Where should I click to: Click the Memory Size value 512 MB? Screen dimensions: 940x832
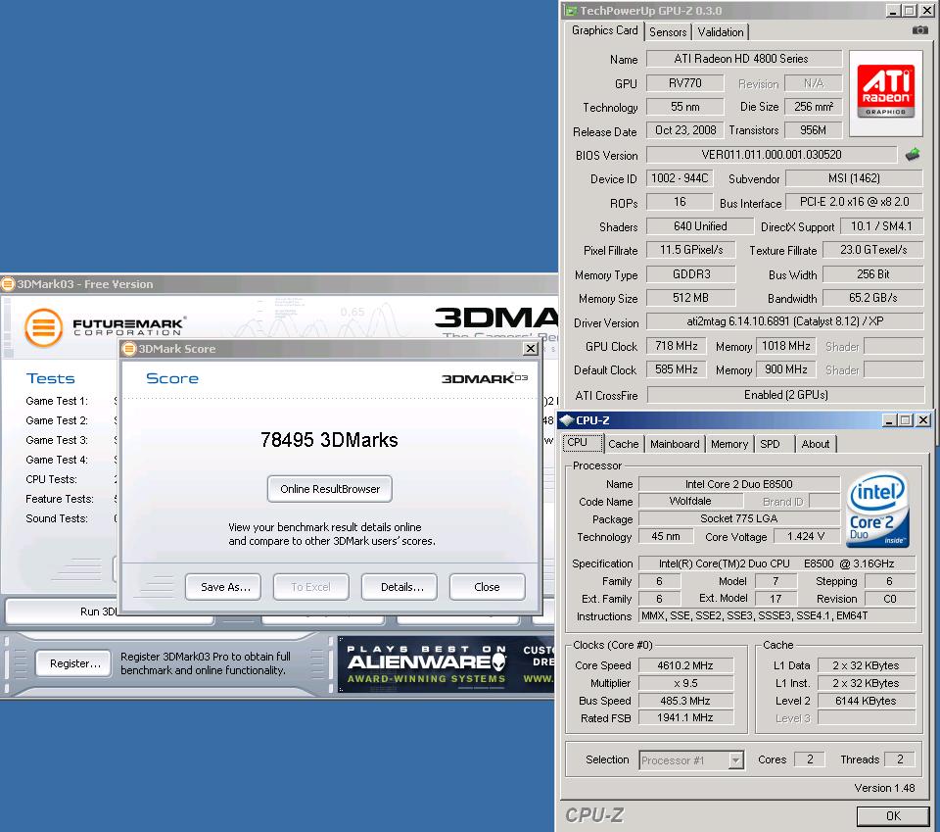pyautogui.click(x=690, y=298)
